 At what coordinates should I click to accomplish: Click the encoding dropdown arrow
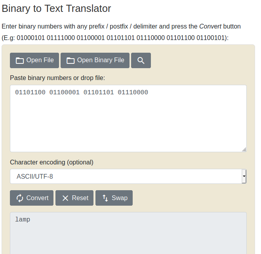point(244,176)
